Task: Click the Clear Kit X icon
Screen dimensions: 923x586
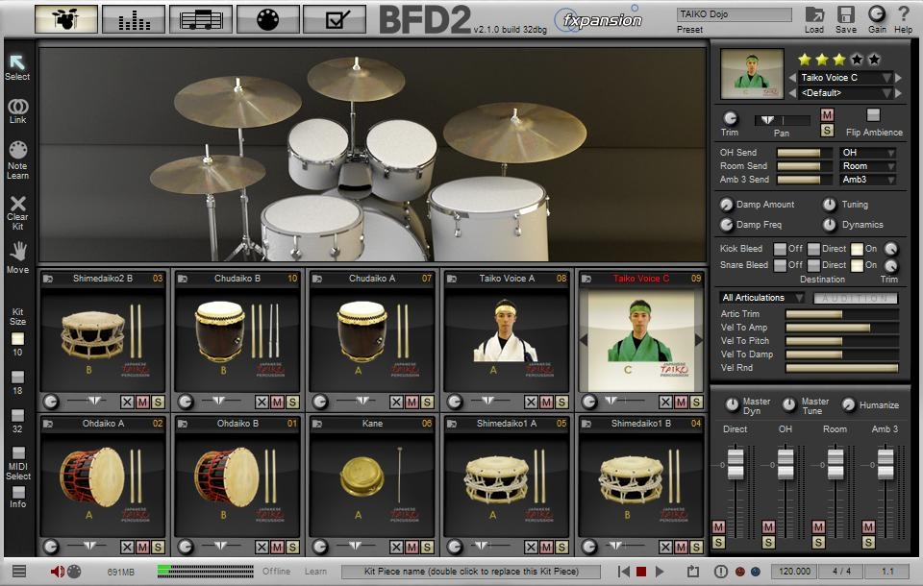Action: coord(17,204)
